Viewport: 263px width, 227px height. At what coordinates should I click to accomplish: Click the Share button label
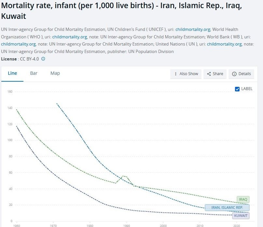(x=218, y=74)
